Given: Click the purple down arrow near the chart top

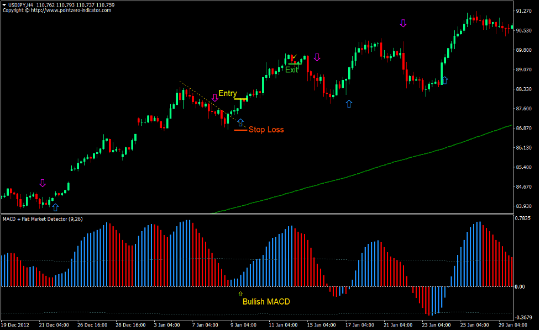Looking at the screenshot, I should (x=403, y=23).
